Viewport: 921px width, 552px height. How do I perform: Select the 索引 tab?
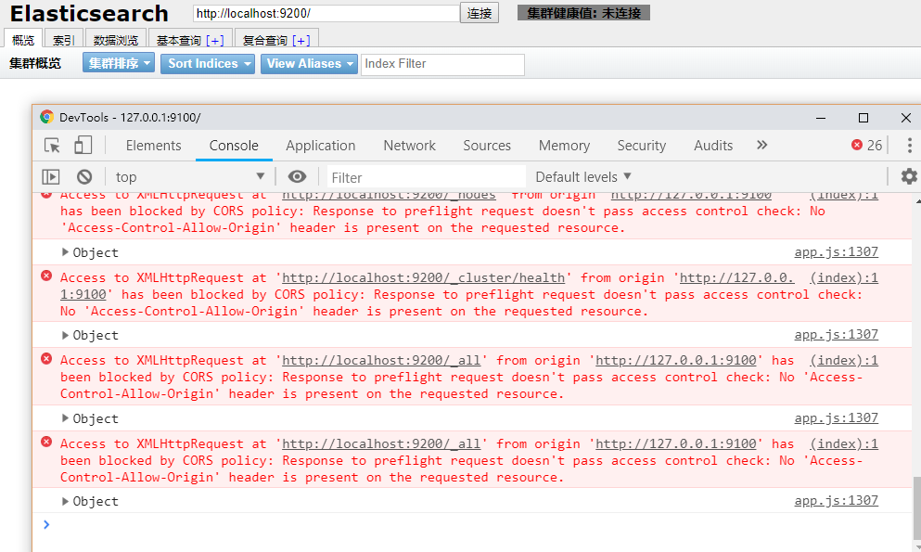[63, 39]
